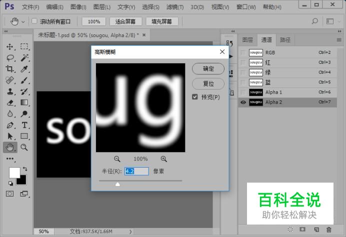Change the screen mode
The height and width of the screenshot is (237, 346).
24,194
